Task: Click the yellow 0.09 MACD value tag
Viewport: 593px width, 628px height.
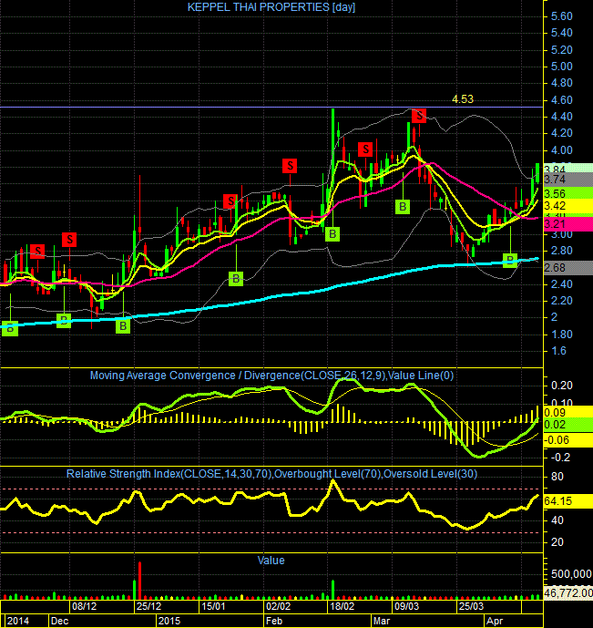Action: (x=567, y=413)
